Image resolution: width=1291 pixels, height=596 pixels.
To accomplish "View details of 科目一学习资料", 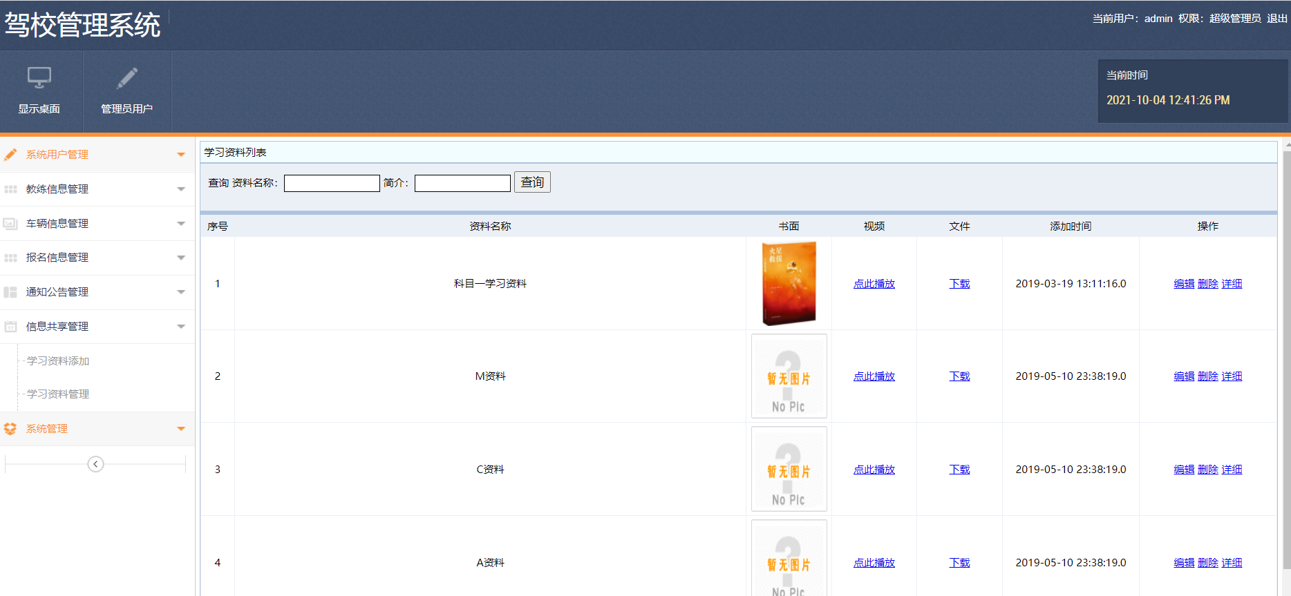I will point(1232,284).
